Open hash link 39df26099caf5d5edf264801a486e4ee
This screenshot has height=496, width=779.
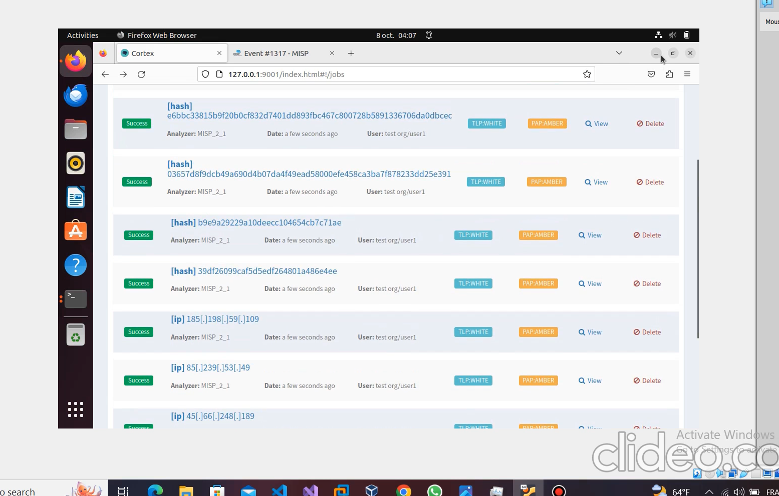pos(254,271)
